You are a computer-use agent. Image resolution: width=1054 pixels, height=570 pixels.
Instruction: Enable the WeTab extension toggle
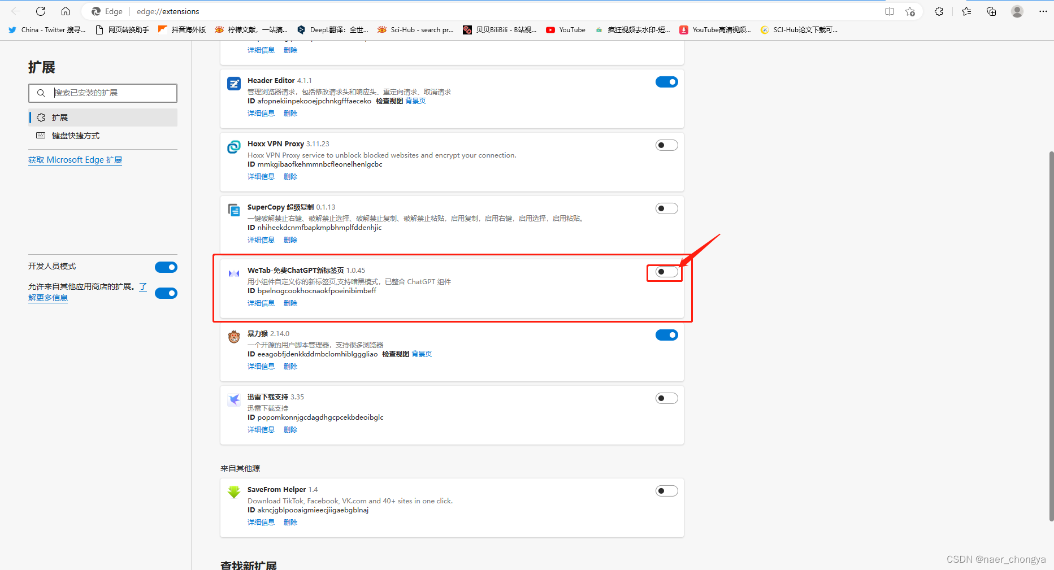[667, 272]
